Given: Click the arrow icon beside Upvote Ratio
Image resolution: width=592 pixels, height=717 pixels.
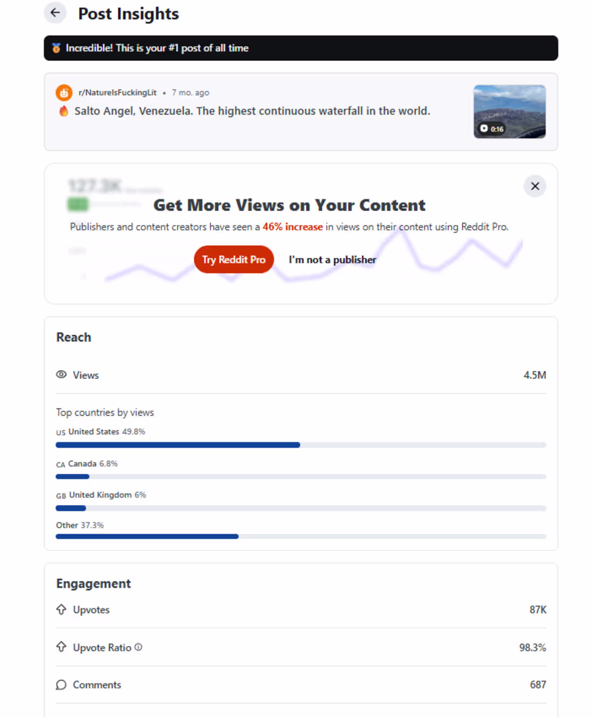Looking at the screenshot, I should (x=61, y=647).
